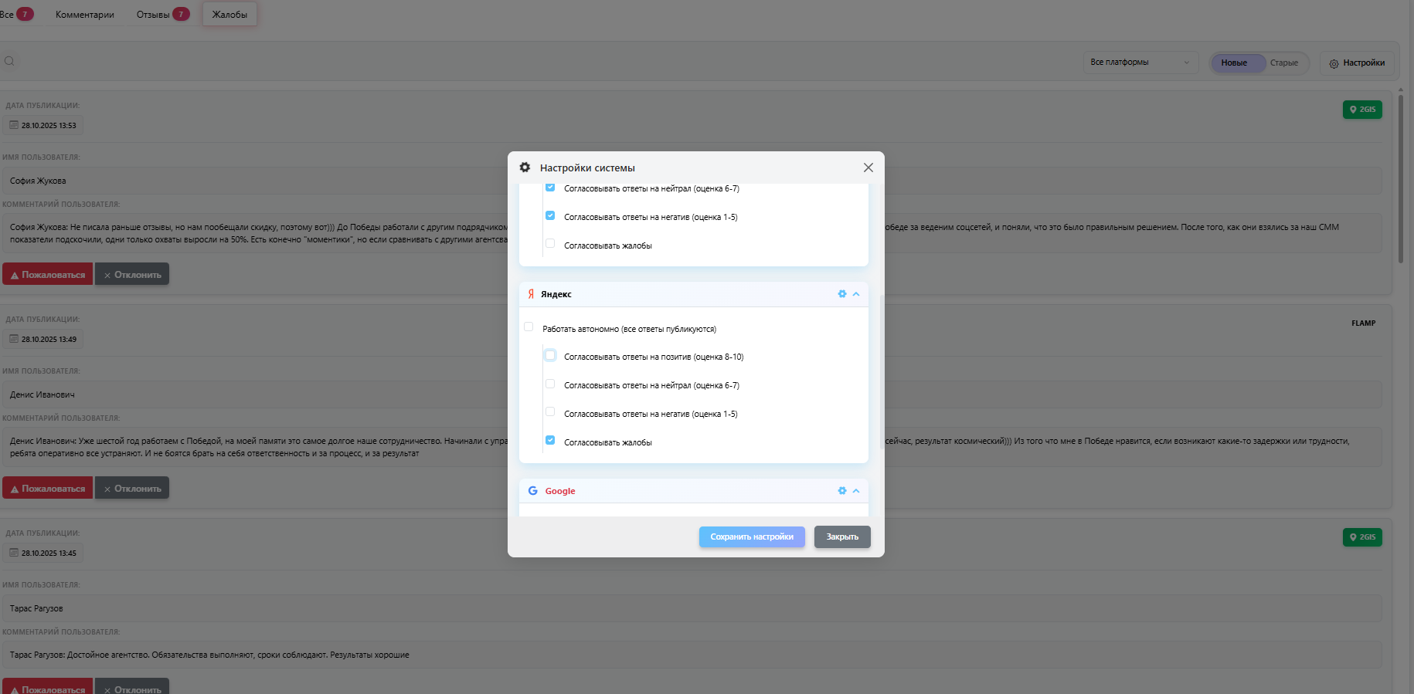Collapse the Google section chevron
This screenshot has width=1414, height=694.
coord(856,491)
